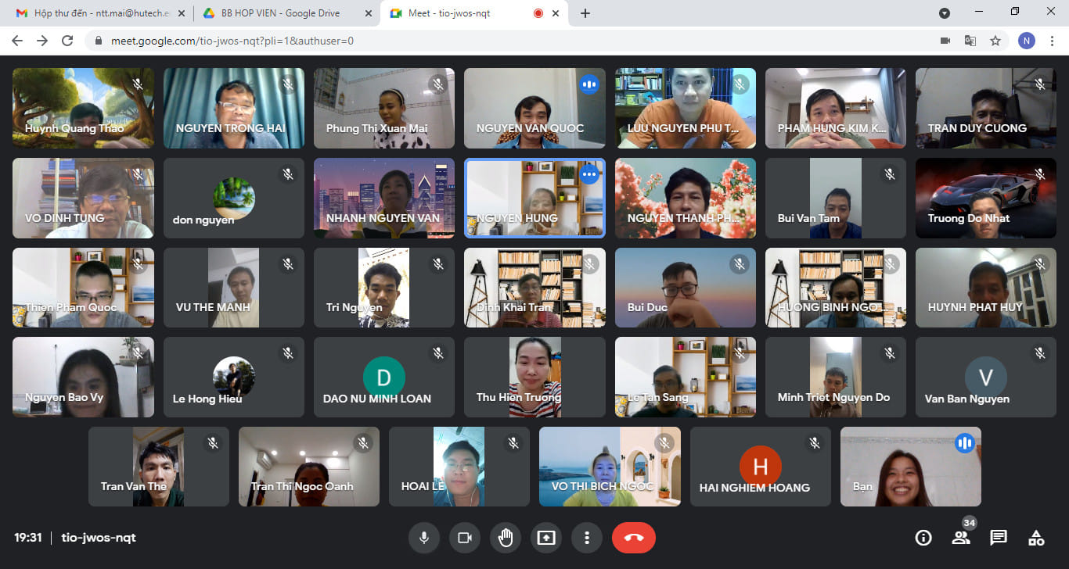Click the name label Tran Thi Ngoc Oanh

(302, 486)
